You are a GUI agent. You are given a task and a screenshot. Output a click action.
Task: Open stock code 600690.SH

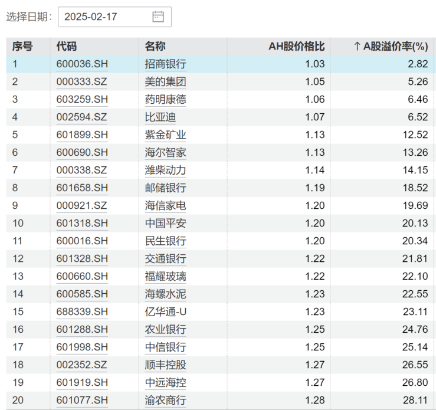82,153
